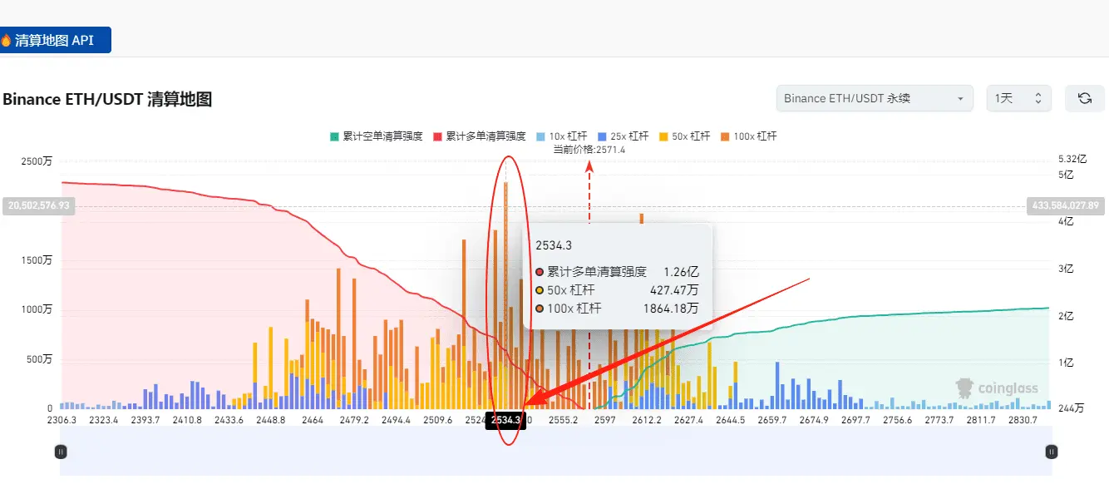Toggle 累计多单清算强度 series in the legend

[480, 136]
